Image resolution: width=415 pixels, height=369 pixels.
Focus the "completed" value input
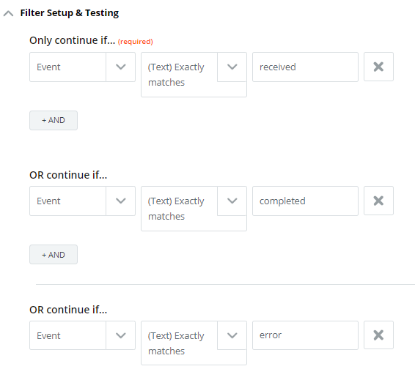pos(305,201)
